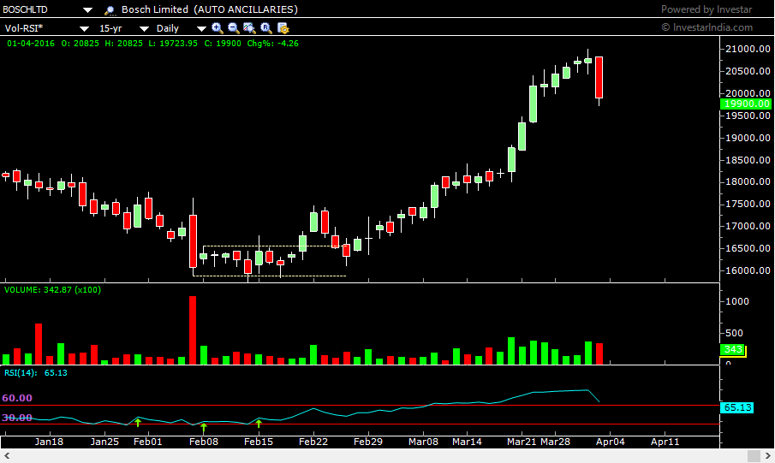Image resolution: width=775 pixels, height=463 pixels.
Task: Click the RSI(14): 65.13 indicator title
Action: tap(36, 372)
